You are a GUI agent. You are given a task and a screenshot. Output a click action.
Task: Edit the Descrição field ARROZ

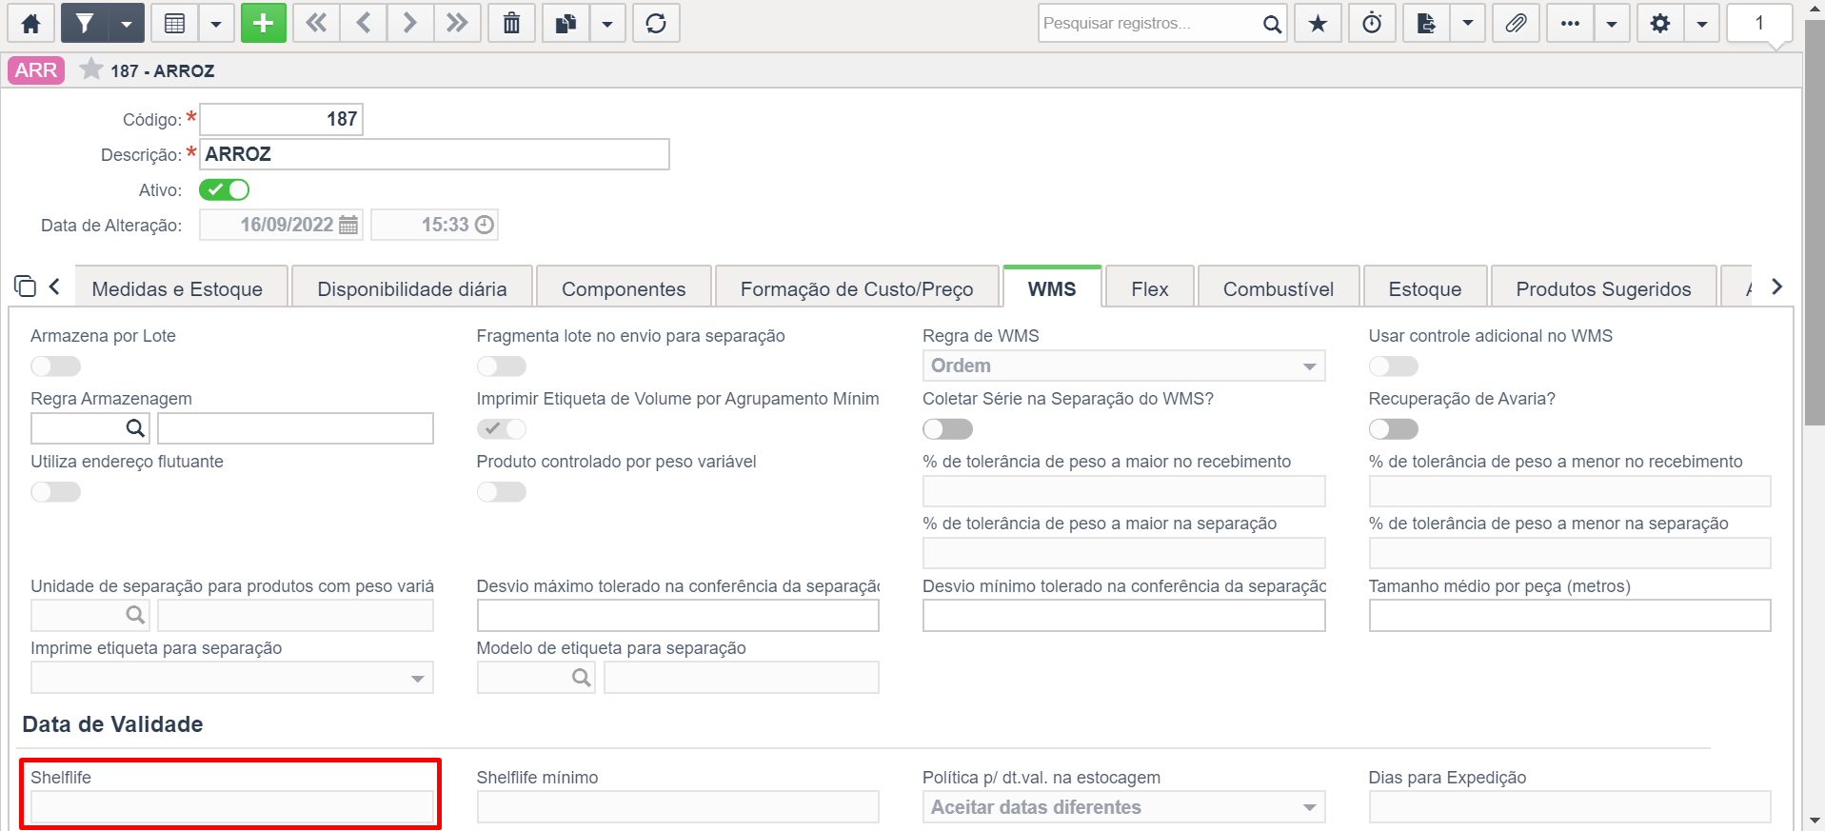tap(434, 154)
